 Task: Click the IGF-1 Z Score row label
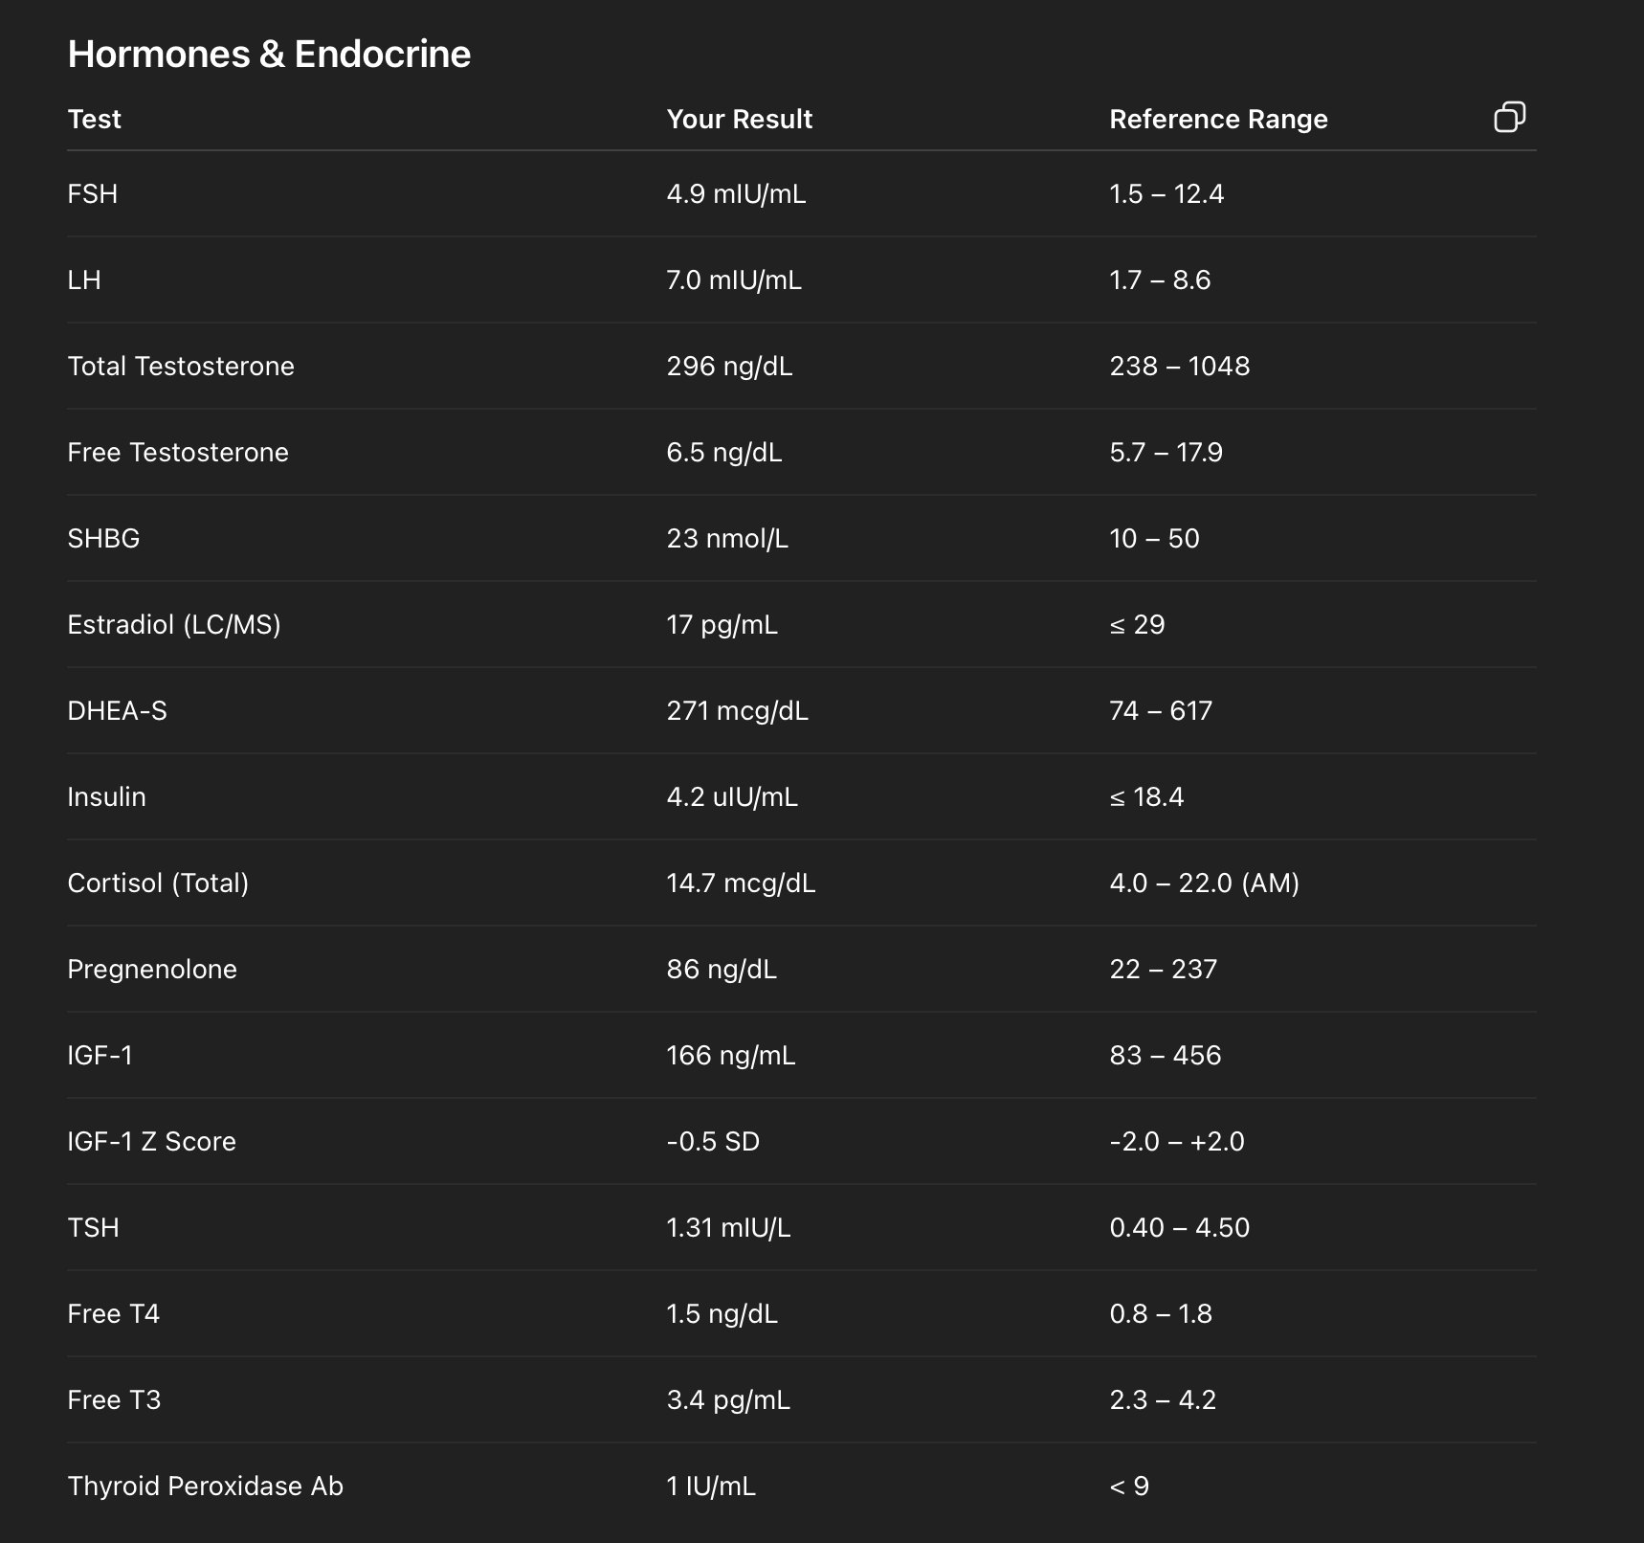[151, 1142]
